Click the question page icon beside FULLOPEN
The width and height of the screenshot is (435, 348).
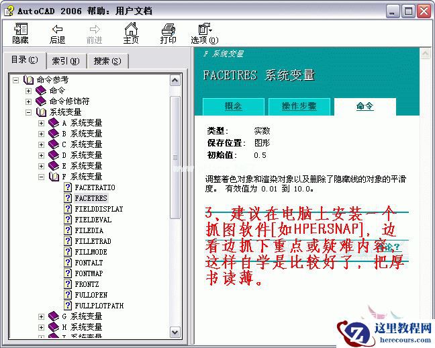coord(68,295)
